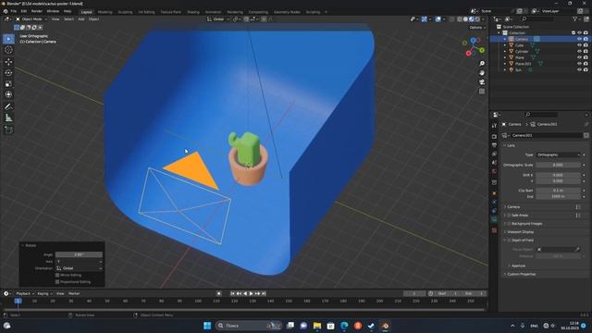Open the Scene properties tab icon
Screen dimensions: 592x333
494,163
